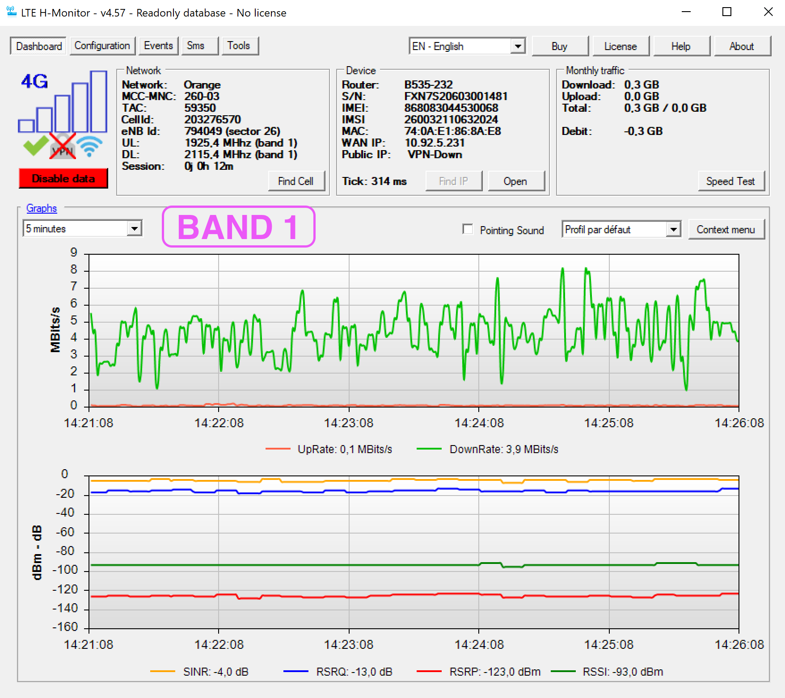This screenshot has height=698, width=785.
Task: Click the Router model B535-232
Action: point(428,84)
